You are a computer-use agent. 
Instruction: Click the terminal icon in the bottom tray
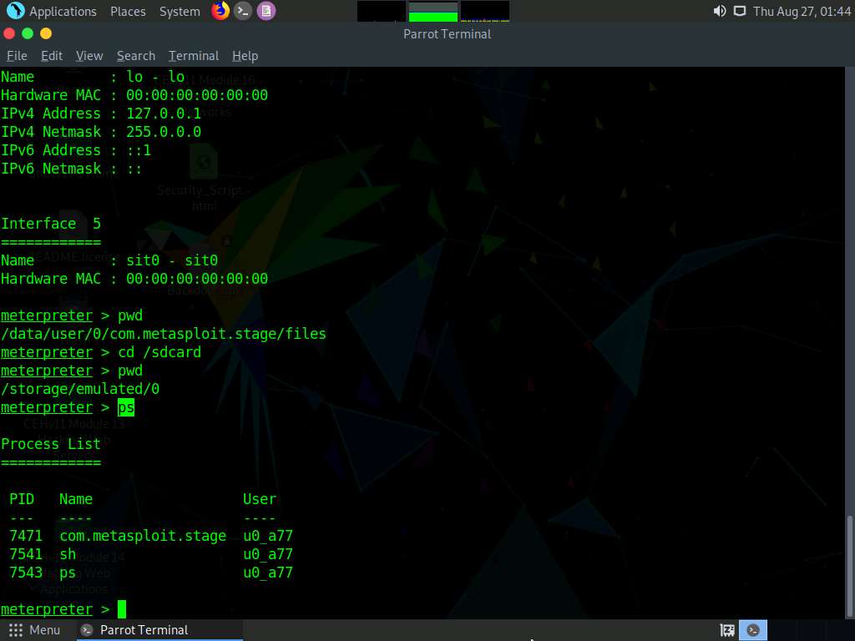click(753, 629)
